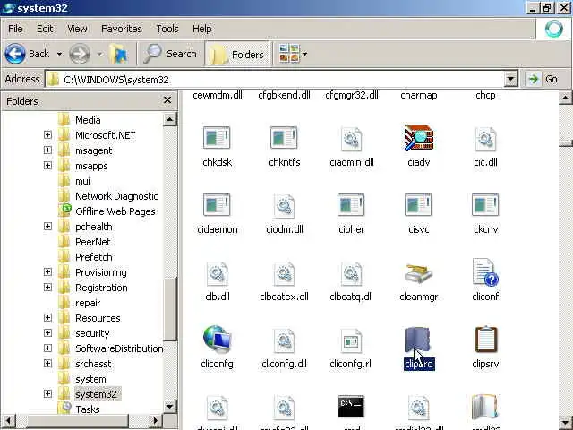Select the cipher program icon
Viewport: 573px width, 430px height.
point(351,205)
